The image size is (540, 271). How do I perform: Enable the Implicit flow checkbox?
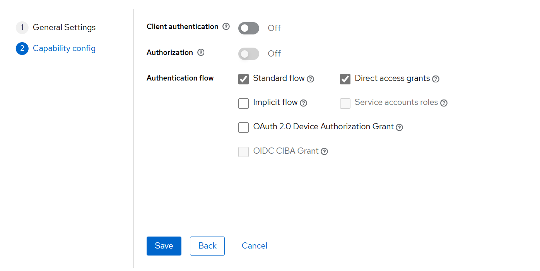tap(243, 103)
